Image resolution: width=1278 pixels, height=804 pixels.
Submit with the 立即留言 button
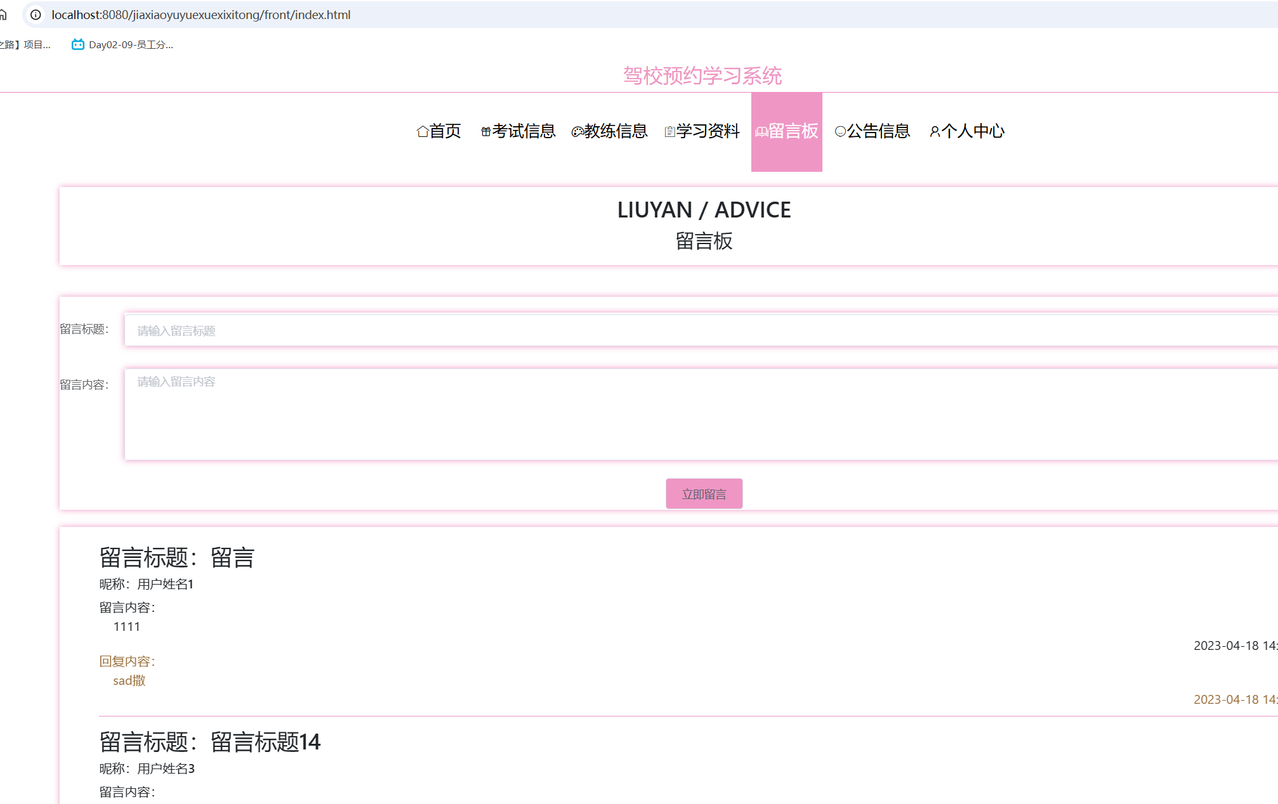(704, 494)
